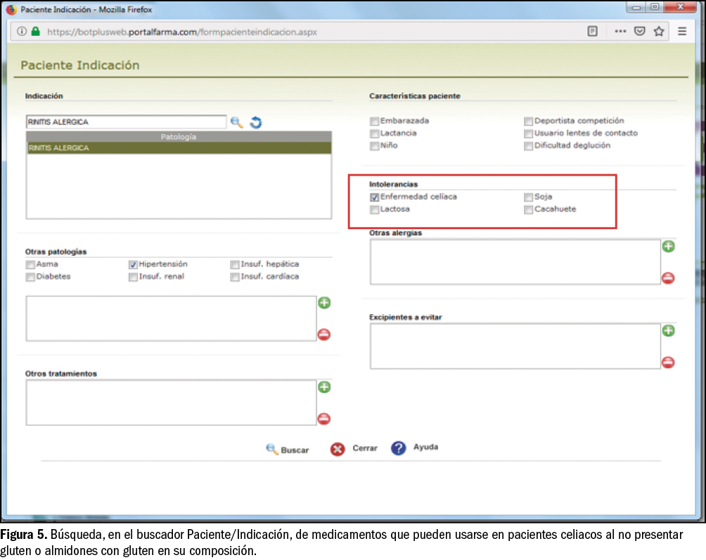Click green plus beside Otras alergias box
Screen dimensions: 706x560
point(668,247)
